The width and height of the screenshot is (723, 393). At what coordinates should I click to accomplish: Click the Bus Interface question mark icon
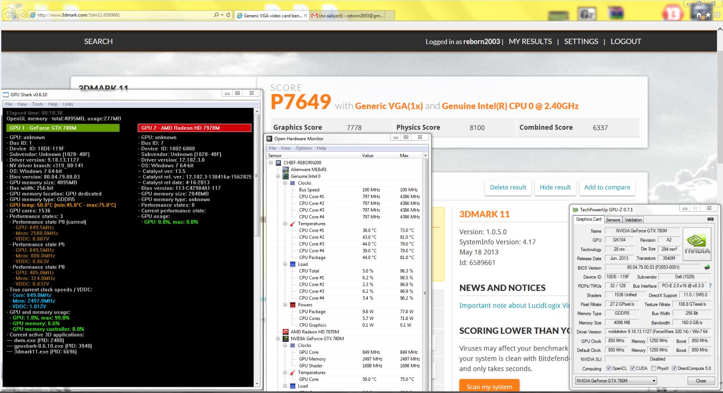coord(710,286)
